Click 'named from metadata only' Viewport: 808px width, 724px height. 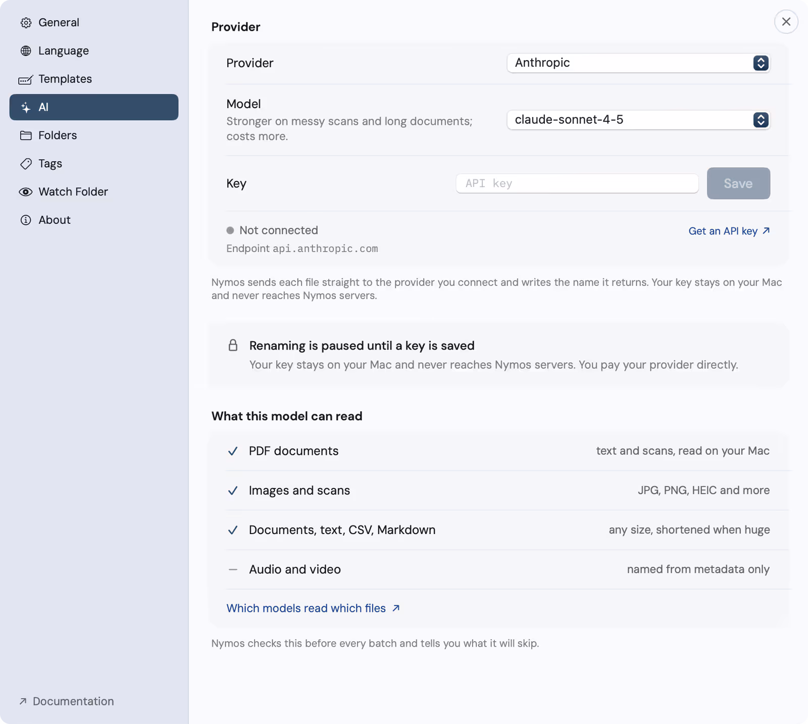coord(698,569)
